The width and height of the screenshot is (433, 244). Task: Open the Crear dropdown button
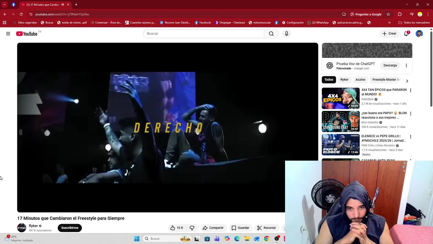click(x=389, y=34)
